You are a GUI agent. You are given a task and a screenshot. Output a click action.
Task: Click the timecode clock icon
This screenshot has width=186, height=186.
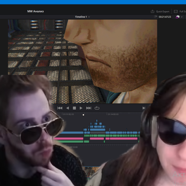tap(155, 17)
